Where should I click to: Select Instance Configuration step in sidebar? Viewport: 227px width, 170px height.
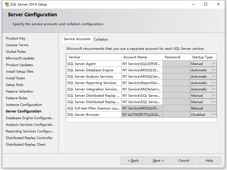point(24,105)
